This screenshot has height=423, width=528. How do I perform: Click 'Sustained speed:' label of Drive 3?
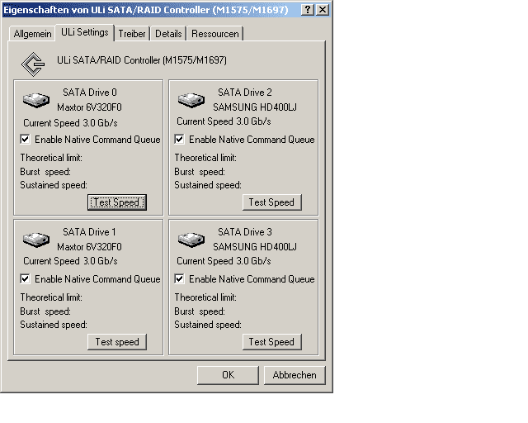[x=208, y=325]
